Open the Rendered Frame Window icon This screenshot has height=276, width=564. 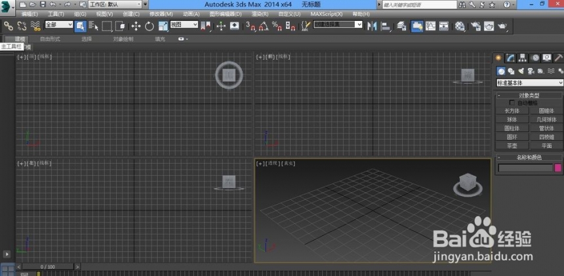pyautogui.click(x=489, y=26)
